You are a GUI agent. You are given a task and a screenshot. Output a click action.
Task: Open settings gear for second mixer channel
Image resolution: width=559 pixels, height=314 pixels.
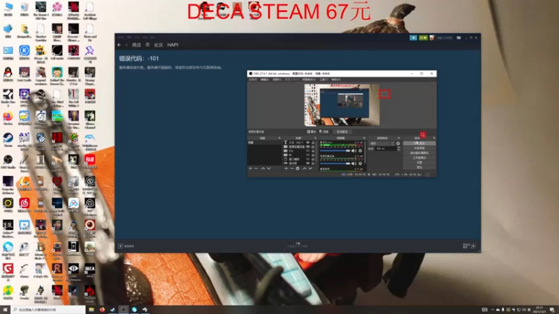click(361, 163)
